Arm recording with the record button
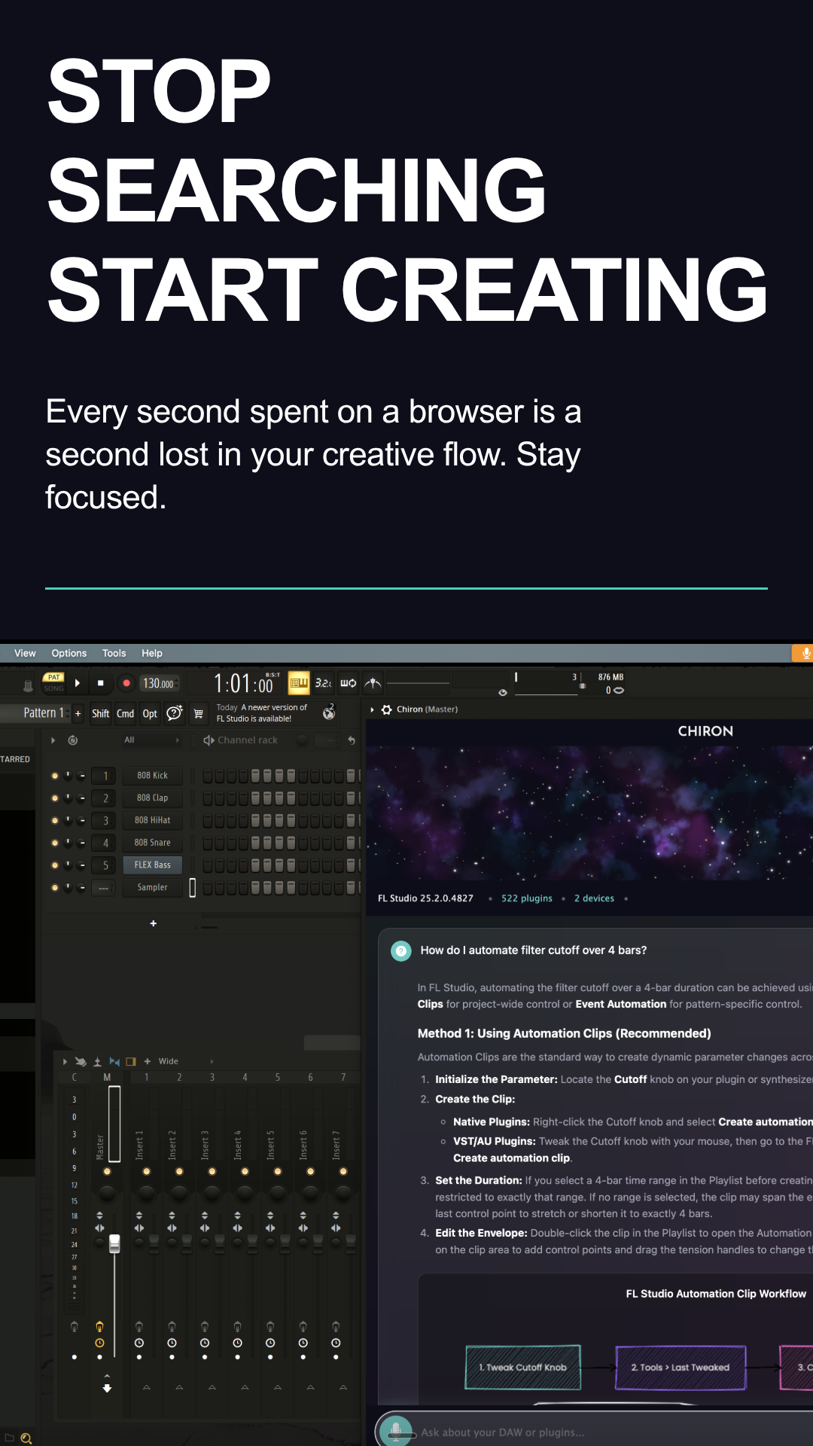 click(x=126, y=683)
